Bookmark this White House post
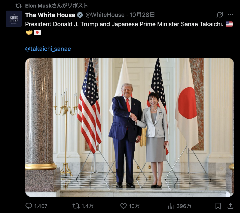 (218, 206)
